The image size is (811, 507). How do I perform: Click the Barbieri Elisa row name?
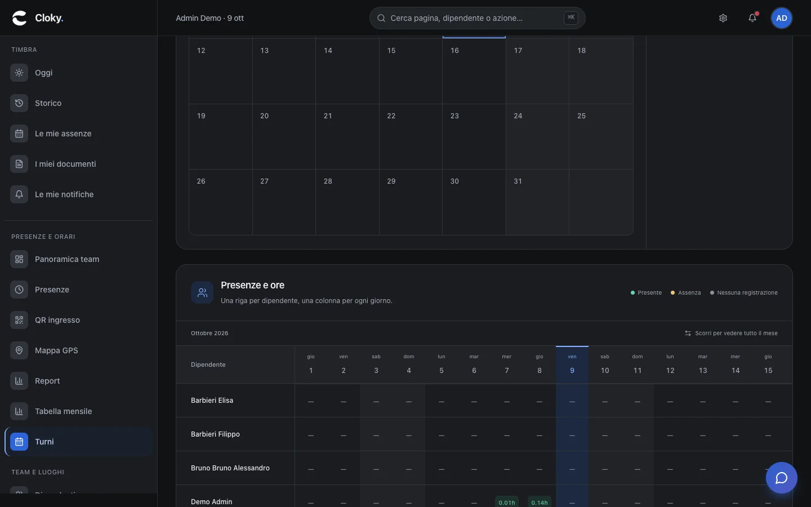[212, 401]
